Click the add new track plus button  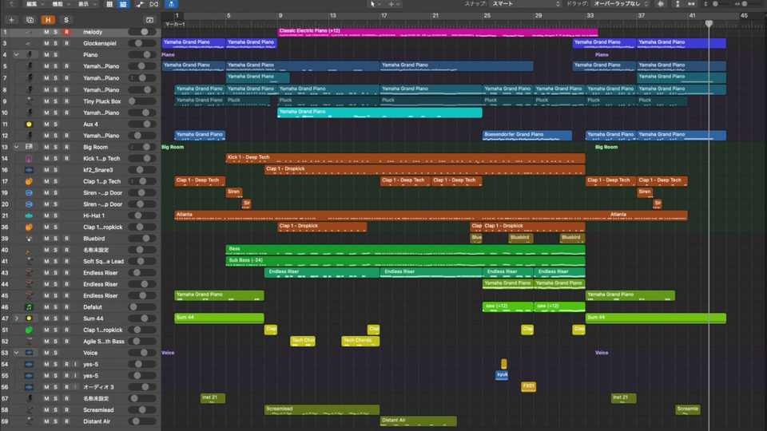coord(11,19)
